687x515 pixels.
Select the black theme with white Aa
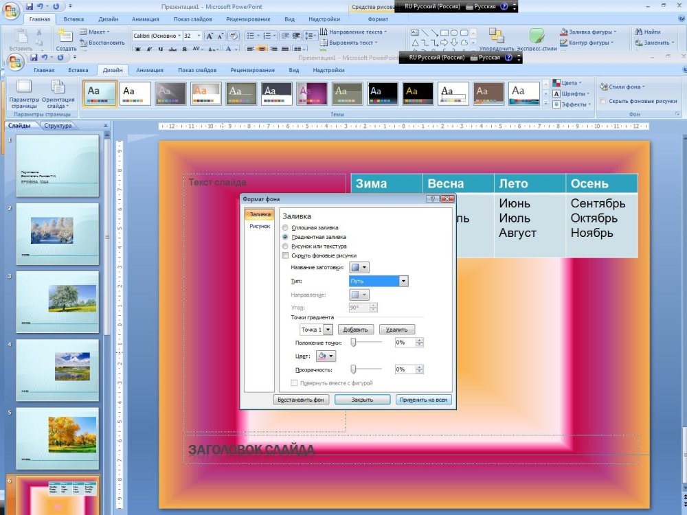[383, 93]
